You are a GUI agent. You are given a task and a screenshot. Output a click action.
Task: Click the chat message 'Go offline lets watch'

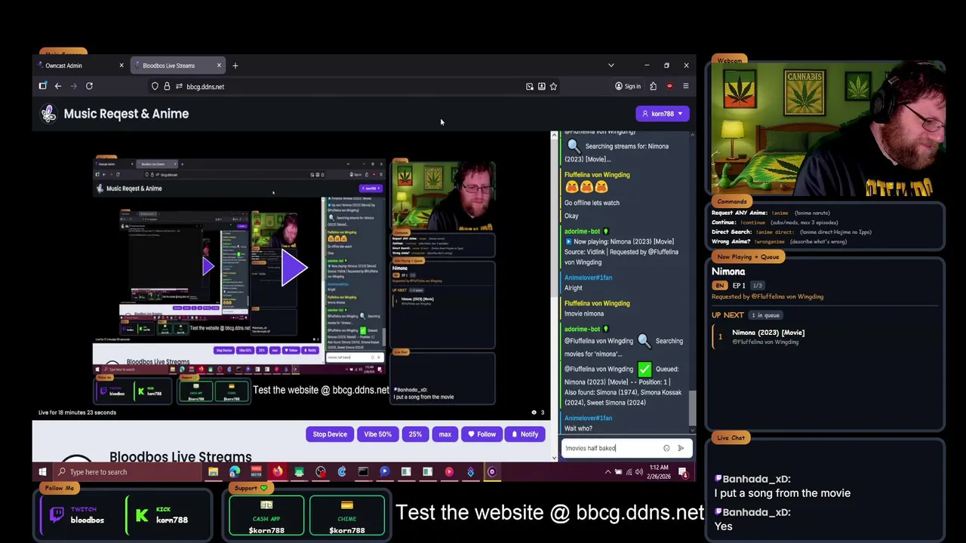pos(592,203)
